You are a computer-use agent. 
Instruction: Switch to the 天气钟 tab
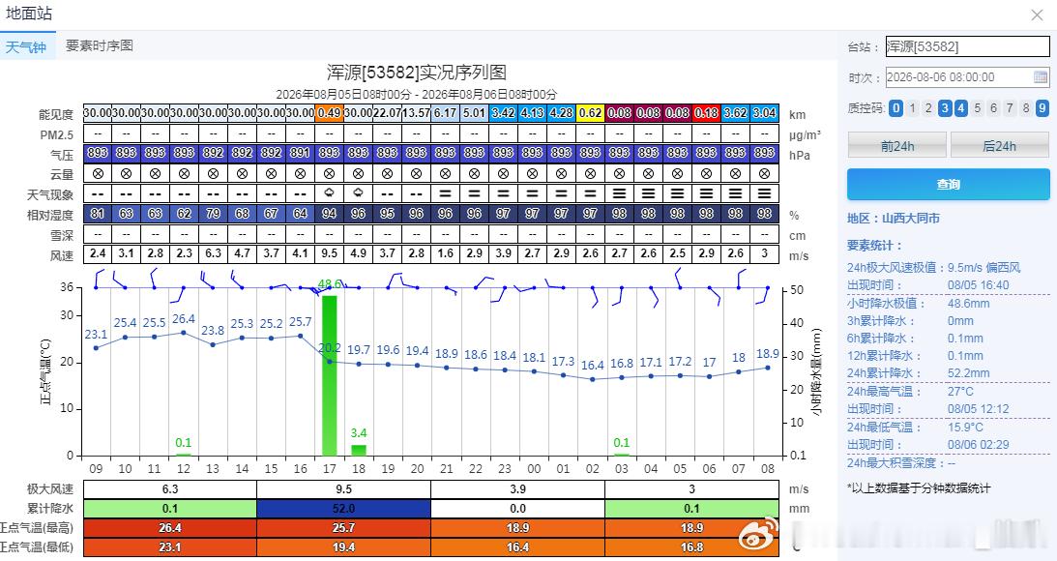[26, 46]
